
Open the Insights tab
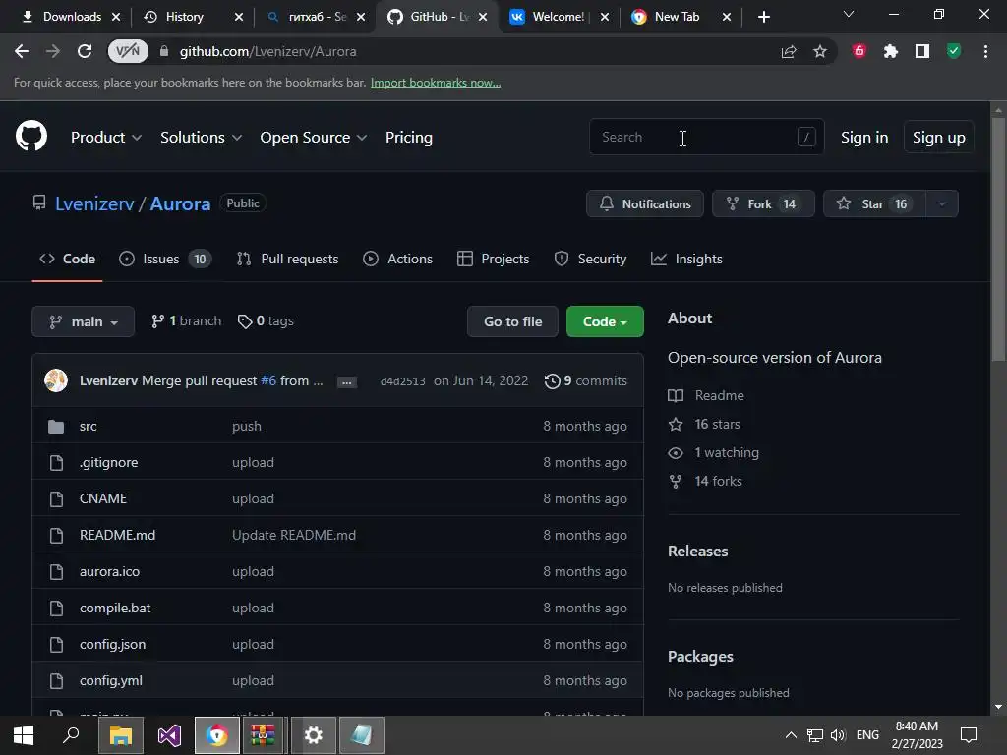(686, 259)
